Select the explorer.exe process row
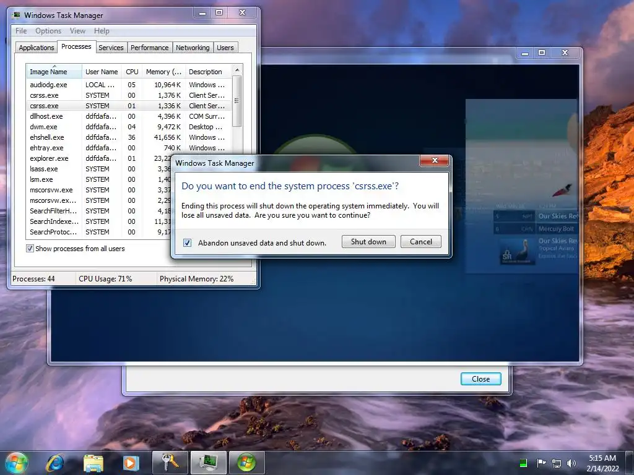Image resolution: width=634 pixels, height=475 pixels. (x=98, y=158)
